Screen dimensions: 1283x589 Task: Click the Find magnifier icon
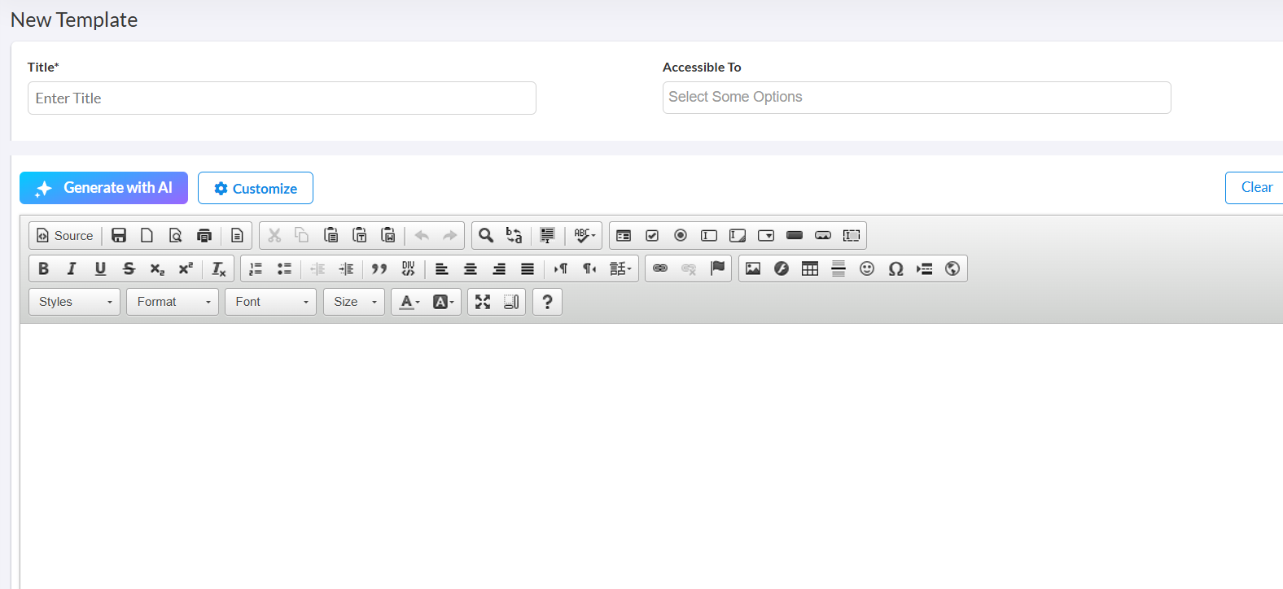(486, 235)
